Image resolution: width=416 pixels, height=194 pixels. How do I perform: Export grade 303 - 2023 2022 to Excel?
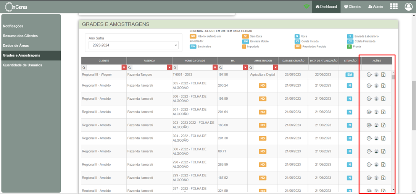coord(383,125)
